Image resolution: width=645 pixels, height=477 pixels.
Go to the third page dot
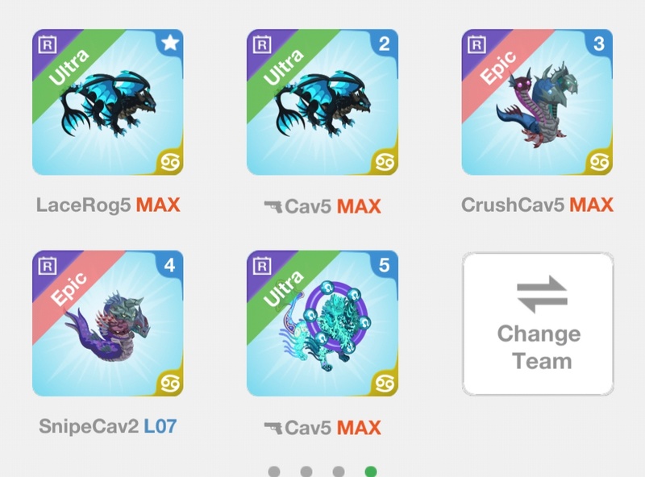tap(339, 471)
